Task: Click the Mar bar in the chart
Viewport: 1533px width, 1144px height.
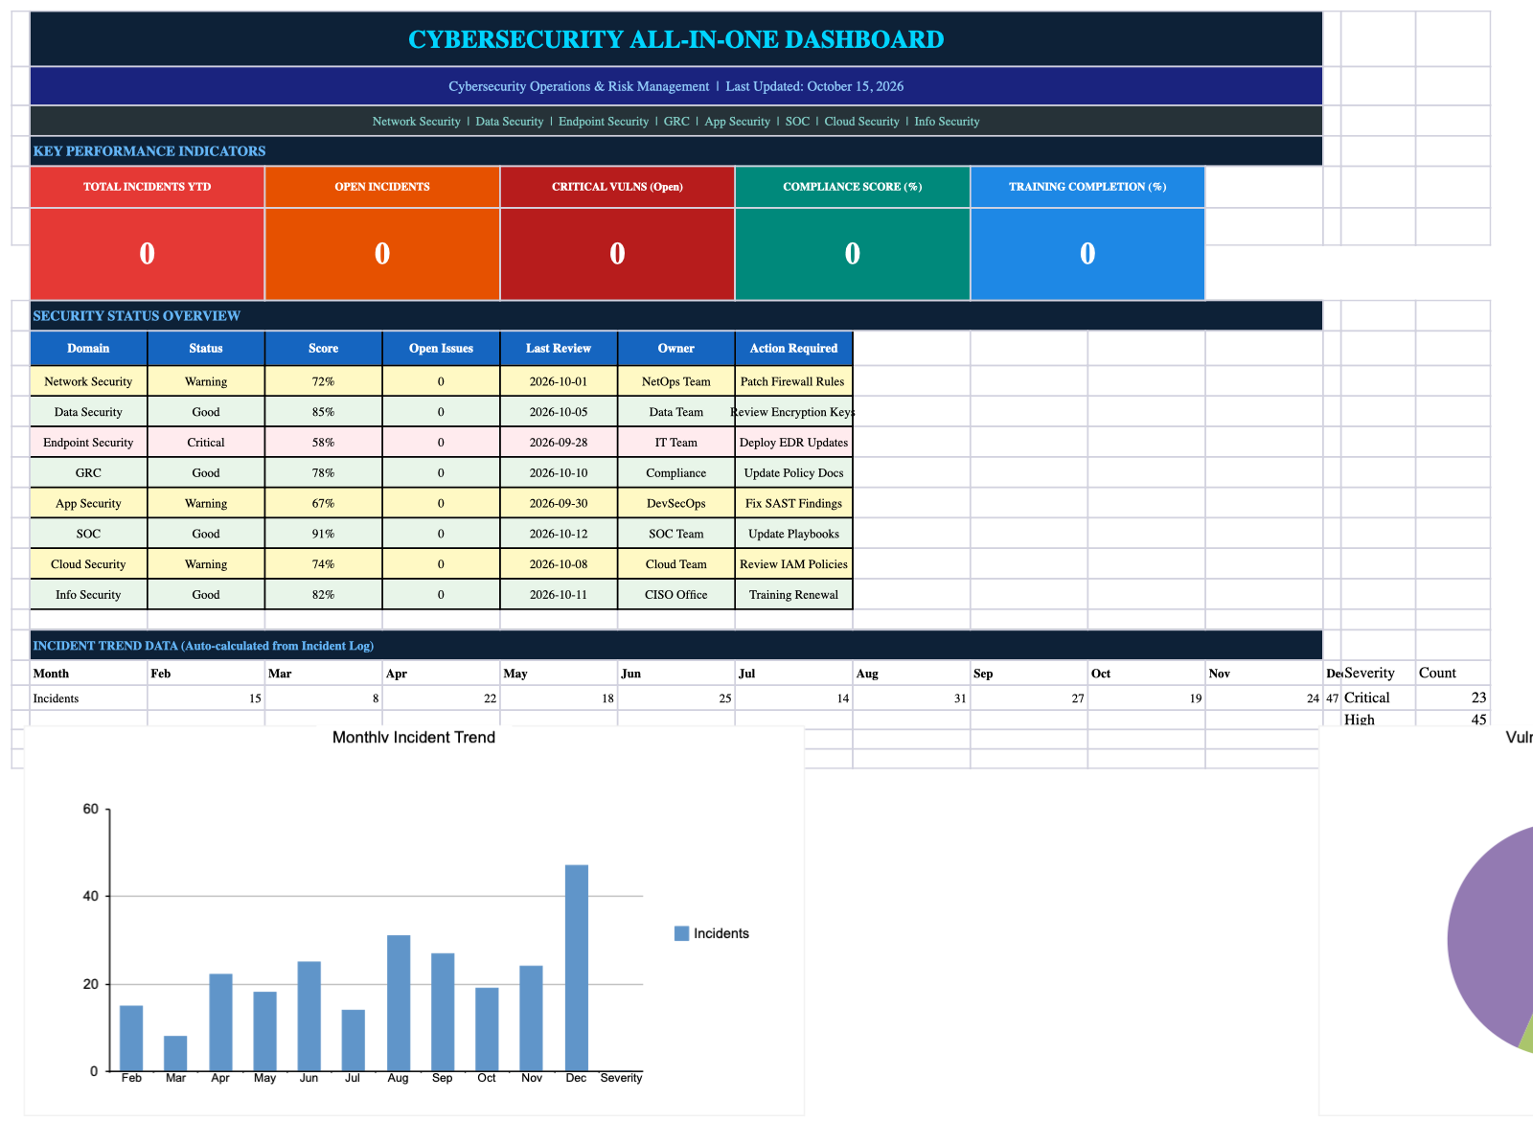Action: pos(175,1053)
